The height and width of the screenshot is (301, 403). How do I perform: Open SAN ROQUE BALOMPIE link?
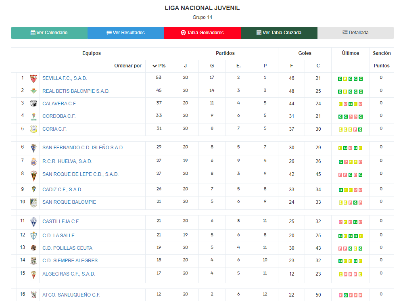pos(69,202)
